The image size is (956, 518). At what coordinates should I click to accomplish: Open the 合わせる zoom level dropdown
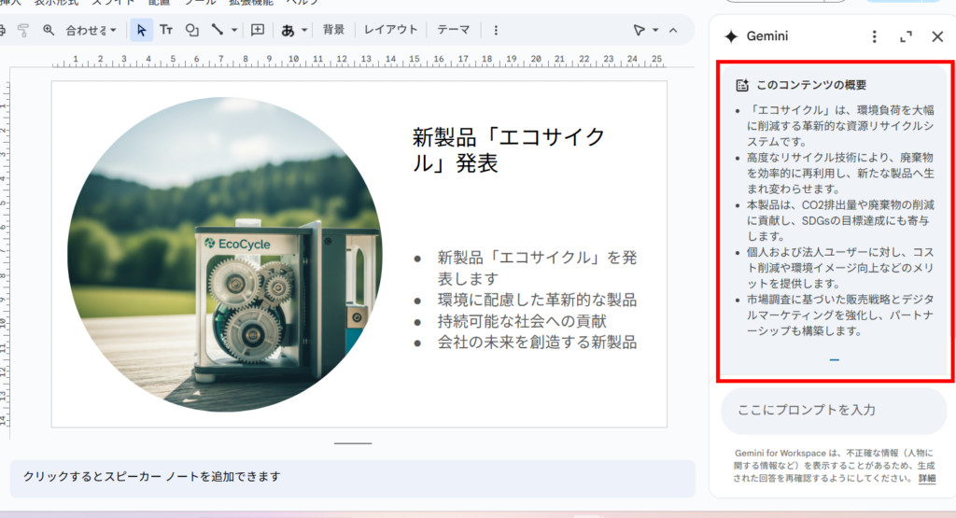click(91, 30)
